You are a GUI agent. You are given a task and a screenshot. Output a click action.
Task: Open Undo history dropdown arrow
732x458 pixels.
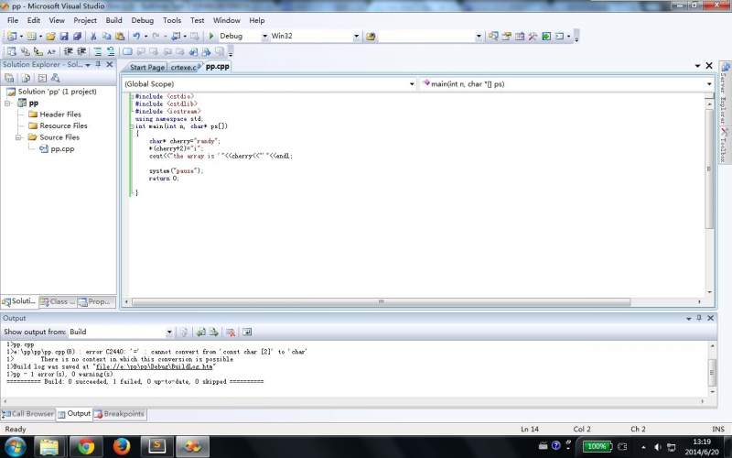145,36
